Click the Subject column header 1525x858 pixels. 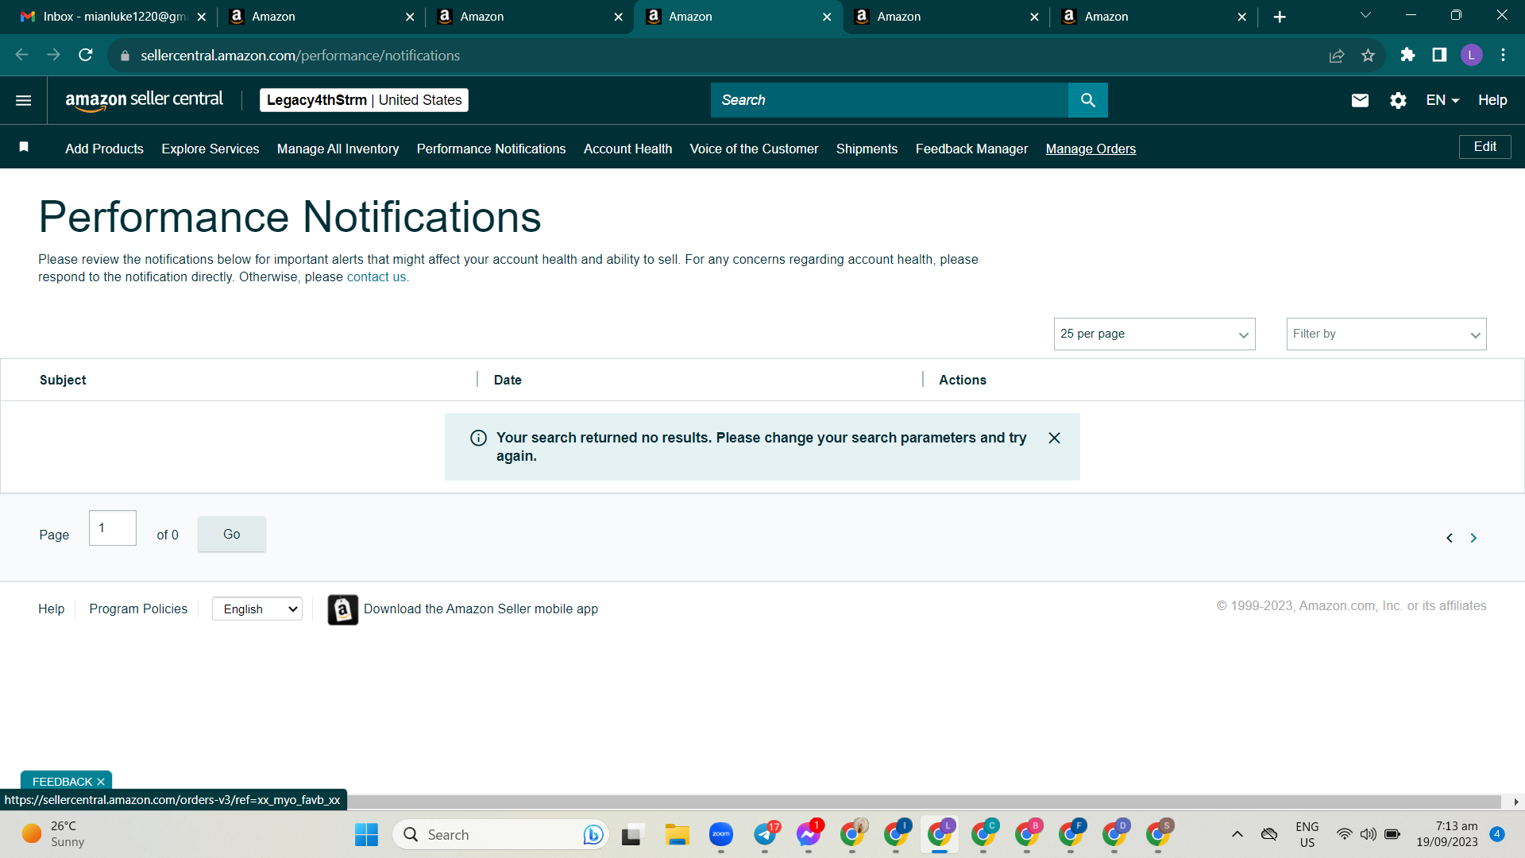(63, 380)
